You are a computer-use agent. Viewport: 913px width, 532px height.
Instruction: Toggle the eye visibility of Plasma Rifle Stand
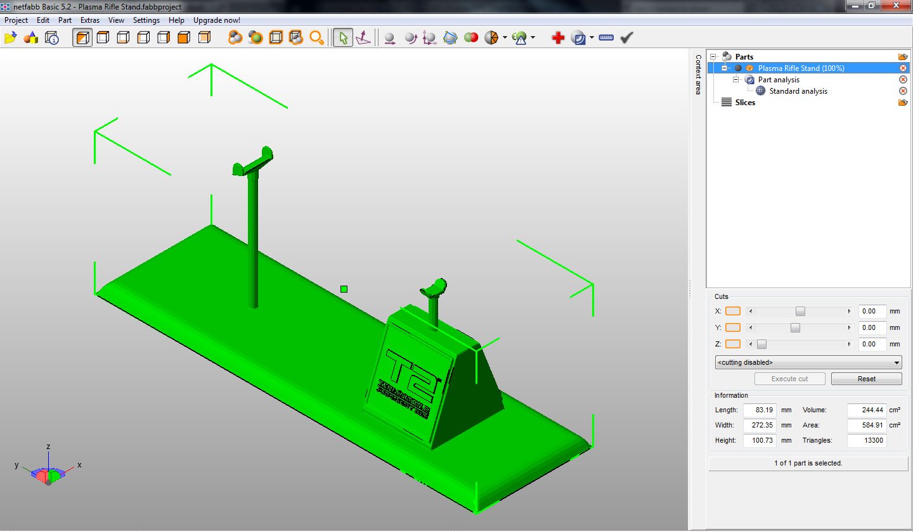pos(749,68)
